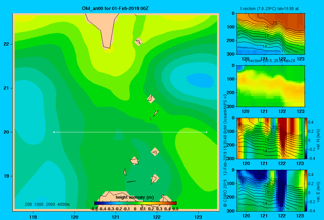
Task: Click longitude label 119 under main map
Action: pos(33,217)
